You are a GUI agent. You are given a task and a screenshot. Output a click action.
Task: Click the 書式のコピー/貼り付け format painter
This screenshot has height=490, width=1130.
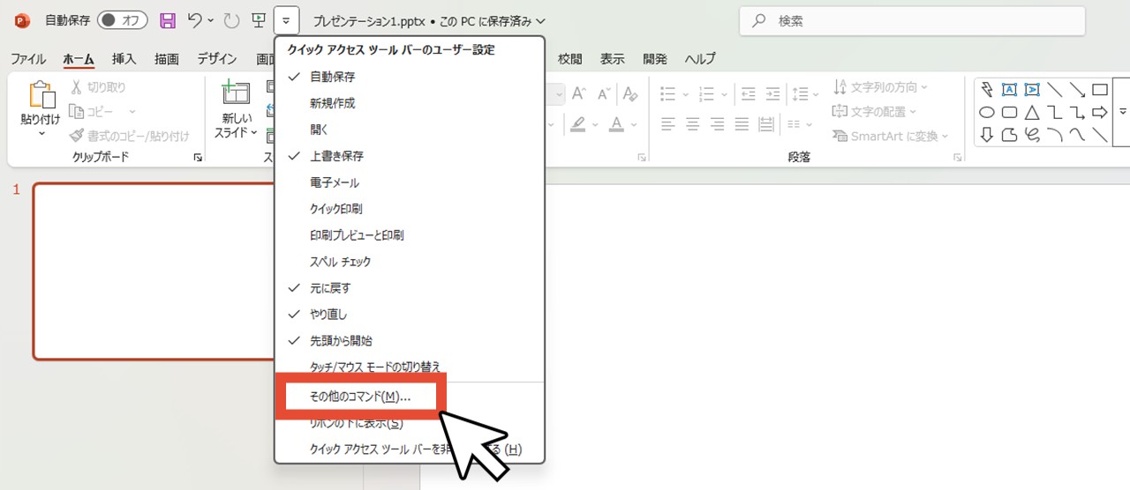(x=130, y=136)
